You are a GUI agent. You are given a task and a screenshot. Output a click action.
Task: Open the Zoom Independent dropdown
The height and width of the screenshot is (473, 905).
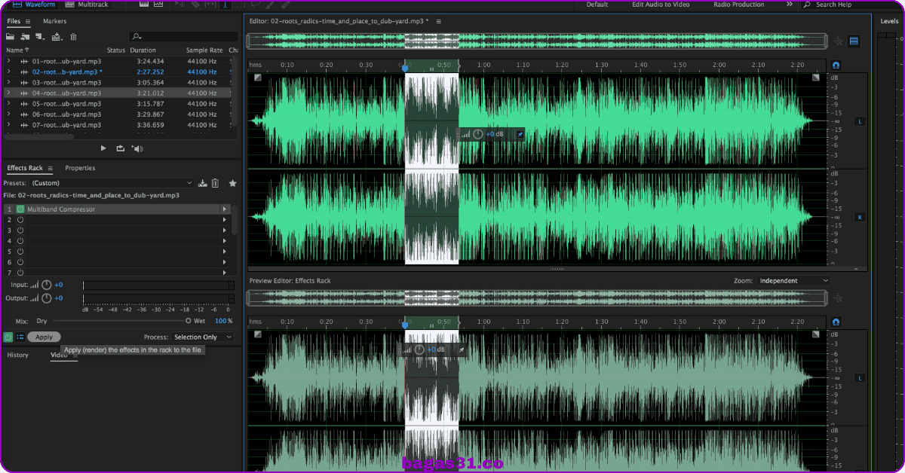[793, 281]
